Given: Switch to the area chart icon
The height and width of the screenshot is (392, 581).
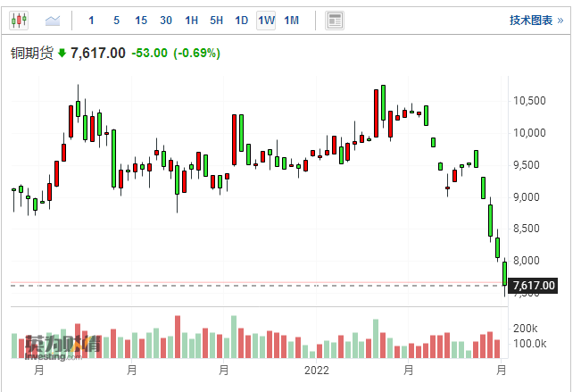Looking at the screenshot, I should click(x=53, y=20).
